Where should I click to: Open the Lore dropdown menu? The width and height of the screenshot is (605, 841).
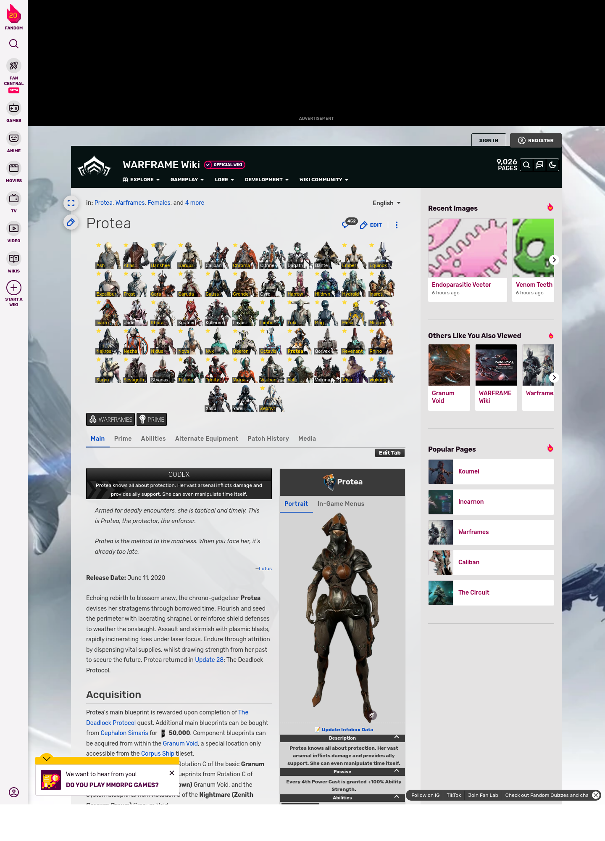coord(224,180)
